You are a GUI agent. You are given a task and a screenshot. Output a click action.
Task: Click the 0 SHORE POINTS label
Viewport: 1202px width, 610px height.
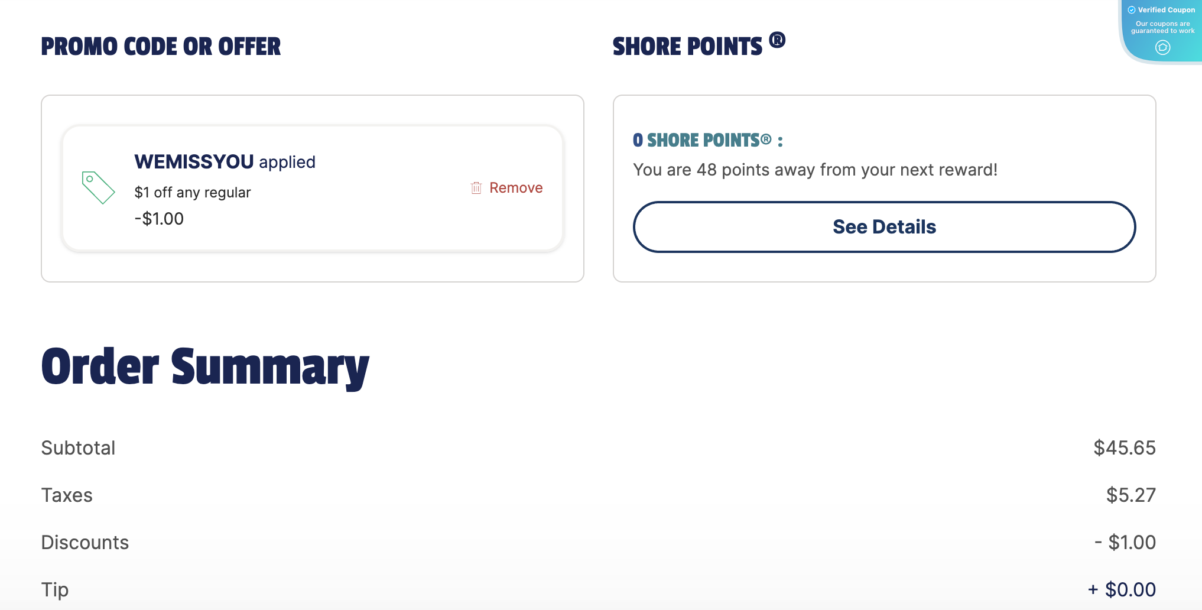coord(707,140)
